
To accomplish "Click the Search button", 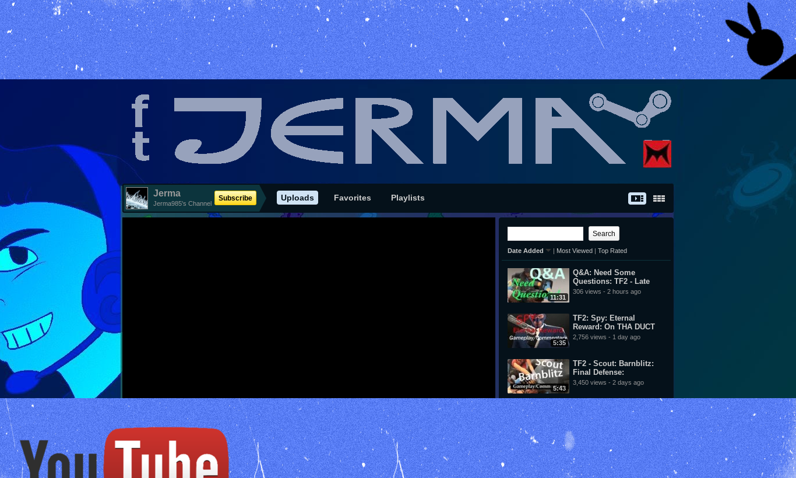I will (604, 234).
